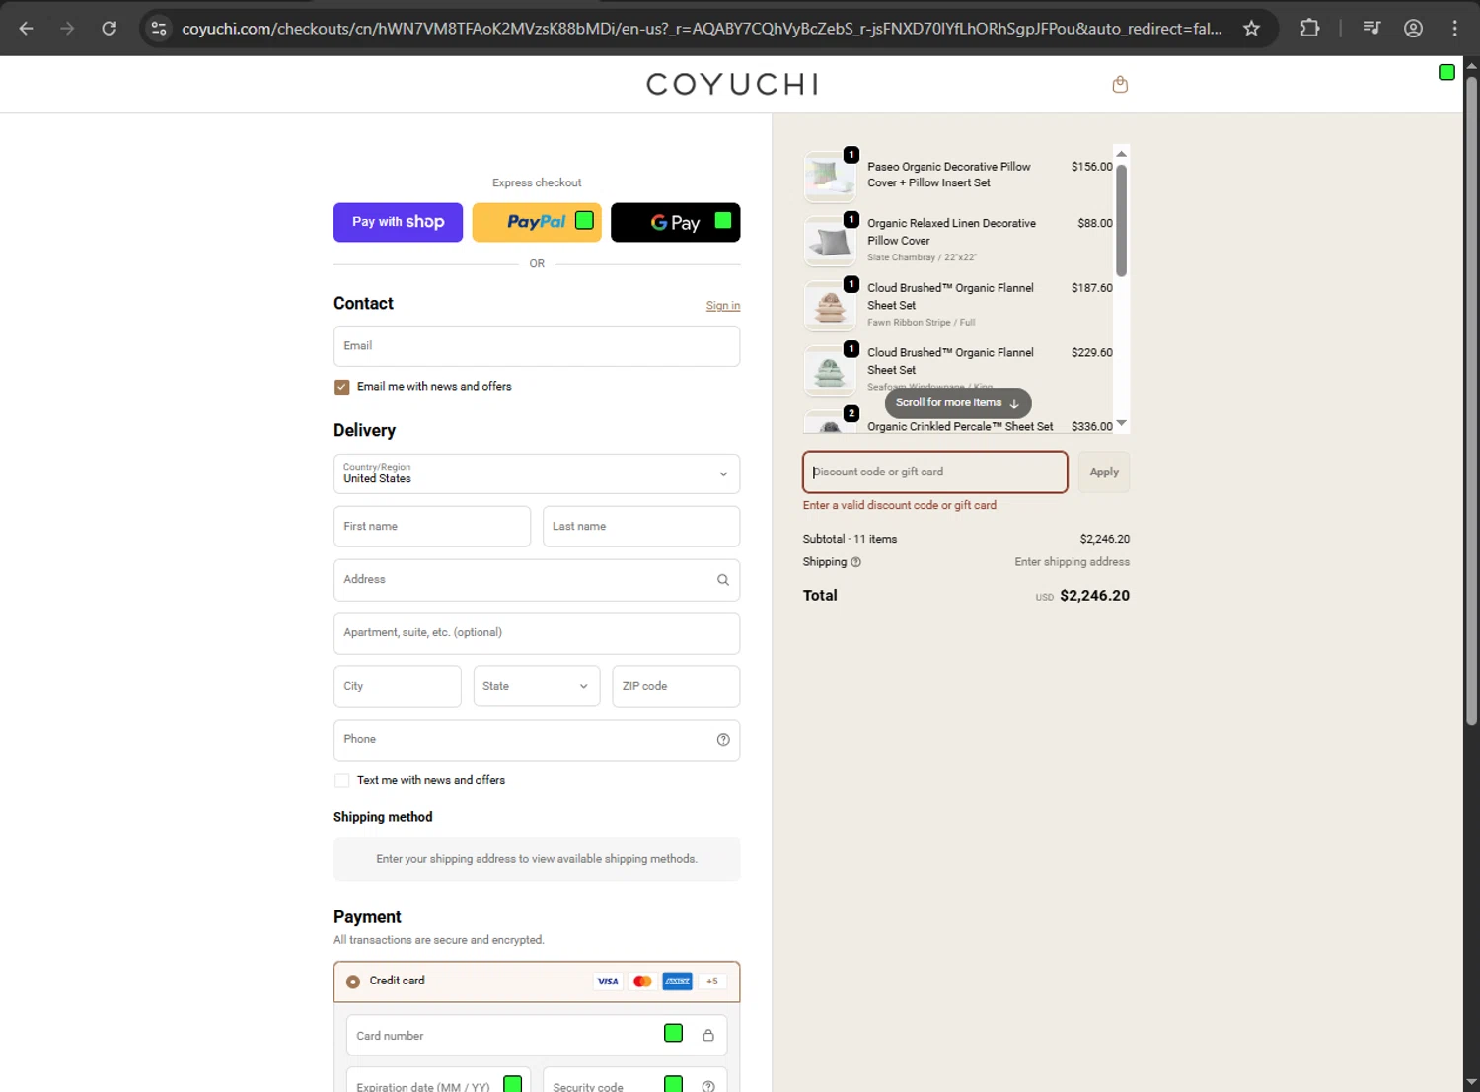This screenshot has height=1092, width=1480.
Task: Open browser extensions puzzle icon
Action: 1309,29
